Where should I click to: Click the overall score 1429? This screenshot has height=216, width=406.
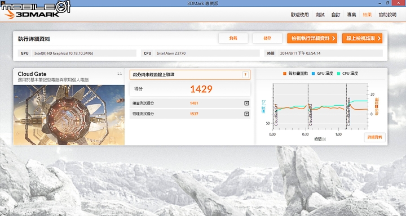(x=201, y=89)
